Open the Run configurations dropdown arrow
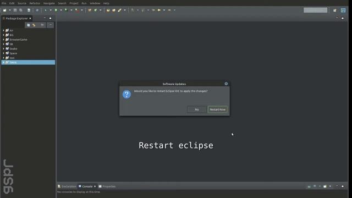The height and width of the screenshot is (198, 352). point(61,10)
